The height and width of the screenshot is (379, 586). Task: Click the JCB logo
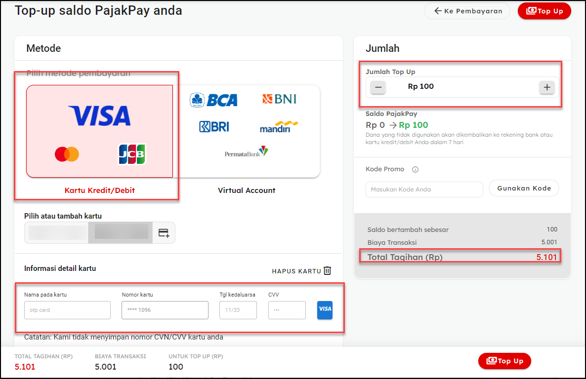pos(132,154)
